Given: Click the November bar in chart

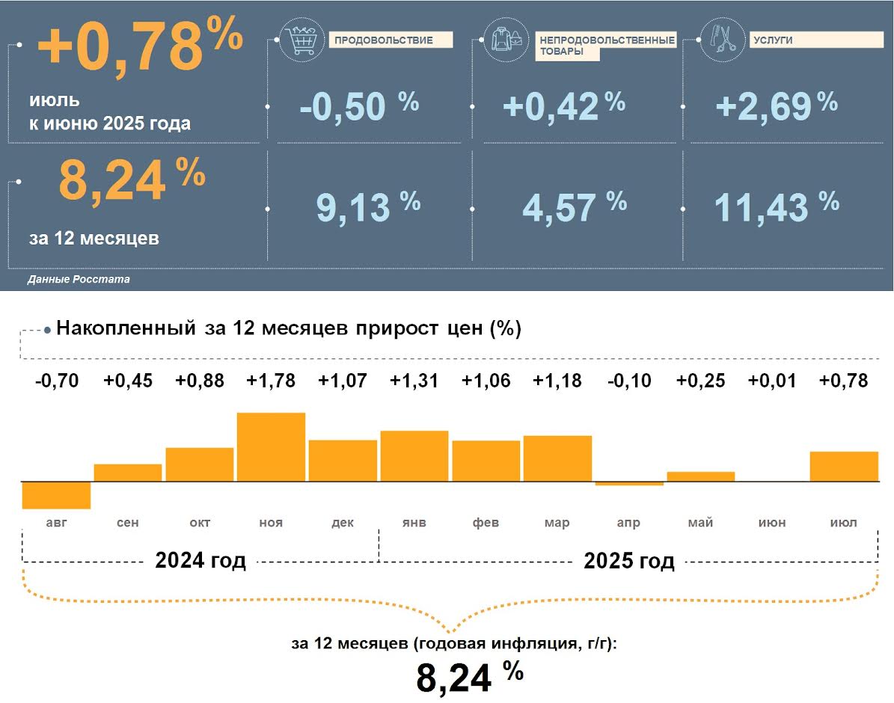Looking at the screenshot, I should pyautogui.click(x=271, y=446).
